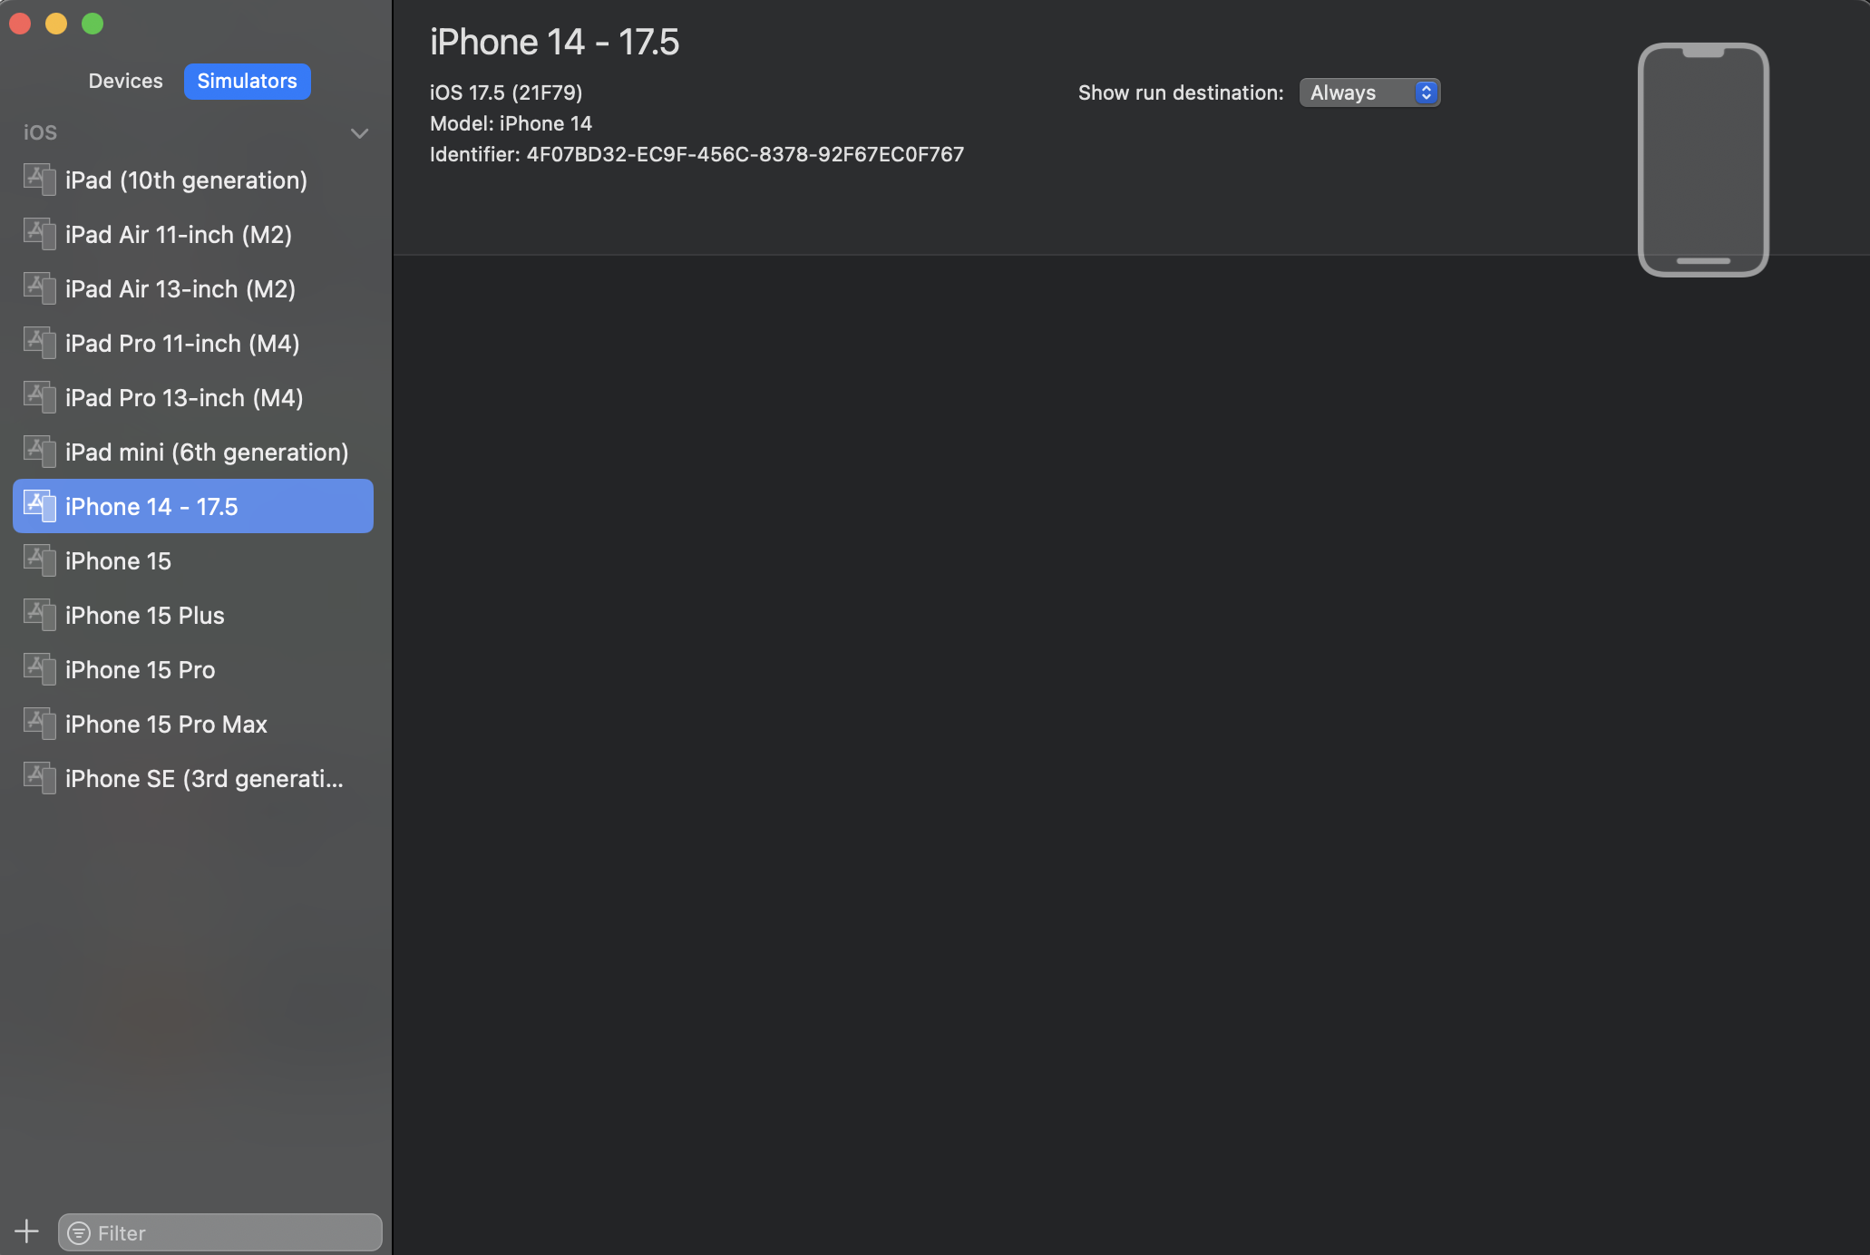
Task: Click the Always popup stepper arrows
Action: click(x=1427, y=92)
